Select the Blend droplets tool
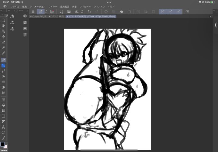Image resolution: width=218 pixels, height=152 pixels. 3,93
